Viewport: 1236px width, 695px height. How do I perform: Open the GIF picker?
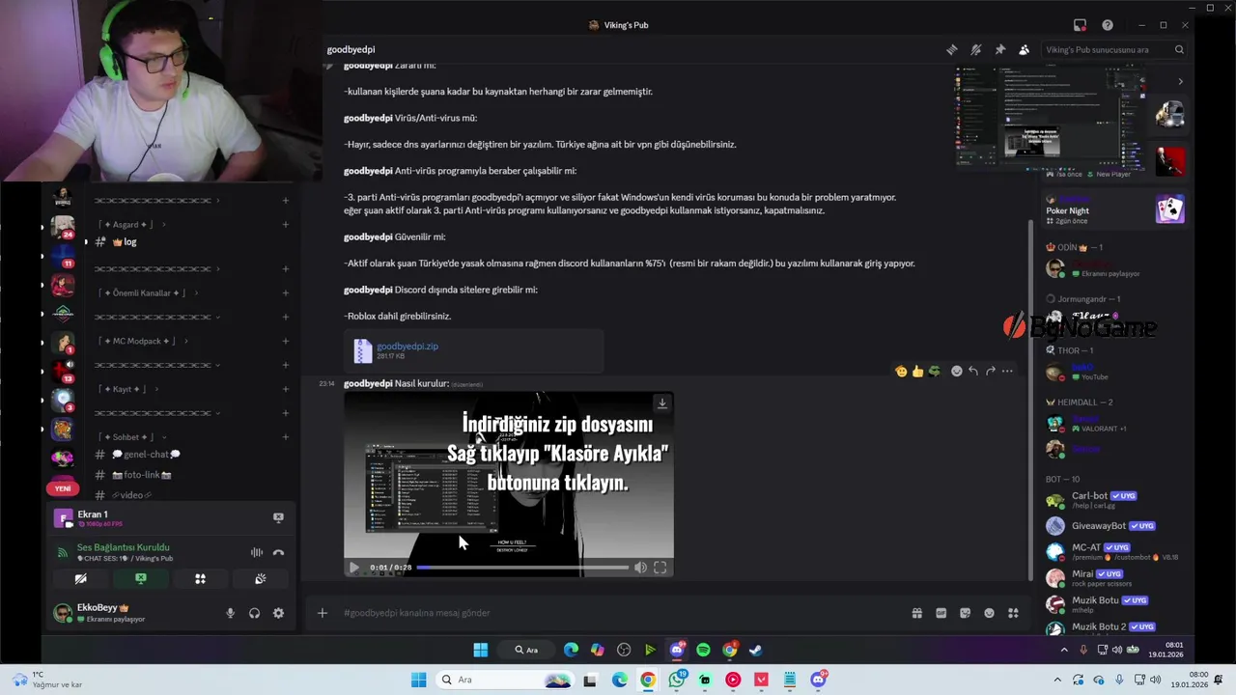pos(941,613)
